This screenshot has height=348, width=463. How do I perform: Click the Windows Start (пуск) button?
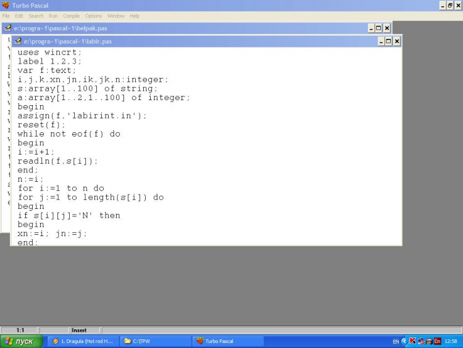point(22,341)
